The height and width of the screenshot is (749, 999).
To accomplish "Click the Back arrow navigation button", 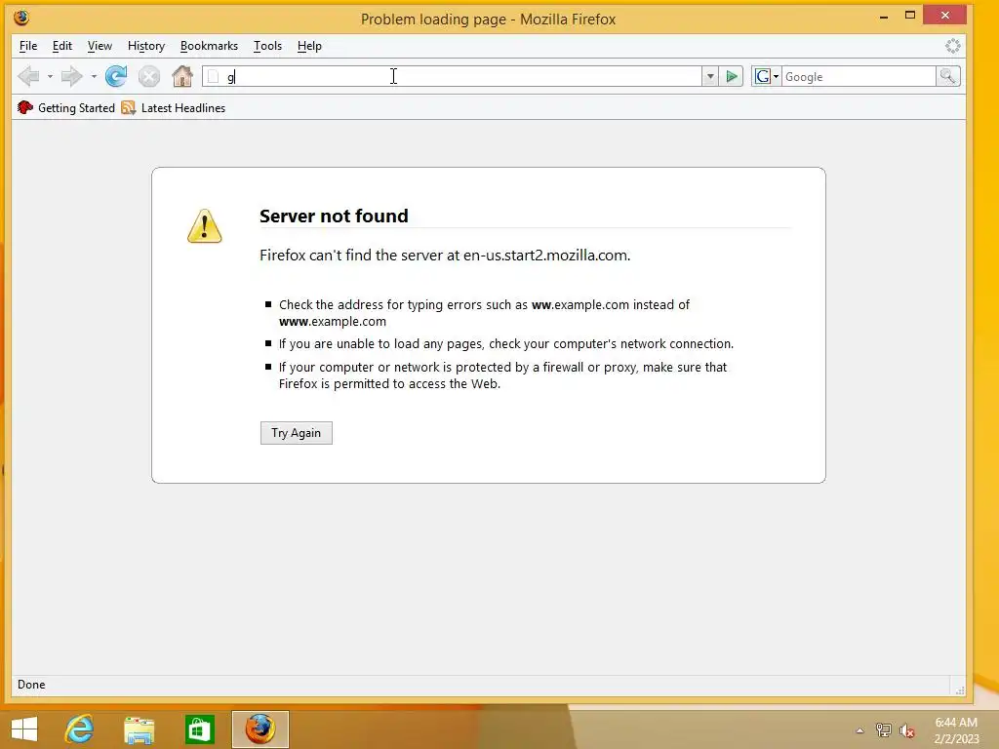I will click(28, 76).
